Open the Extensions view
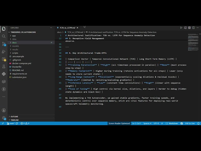 [x=4, y=59]
